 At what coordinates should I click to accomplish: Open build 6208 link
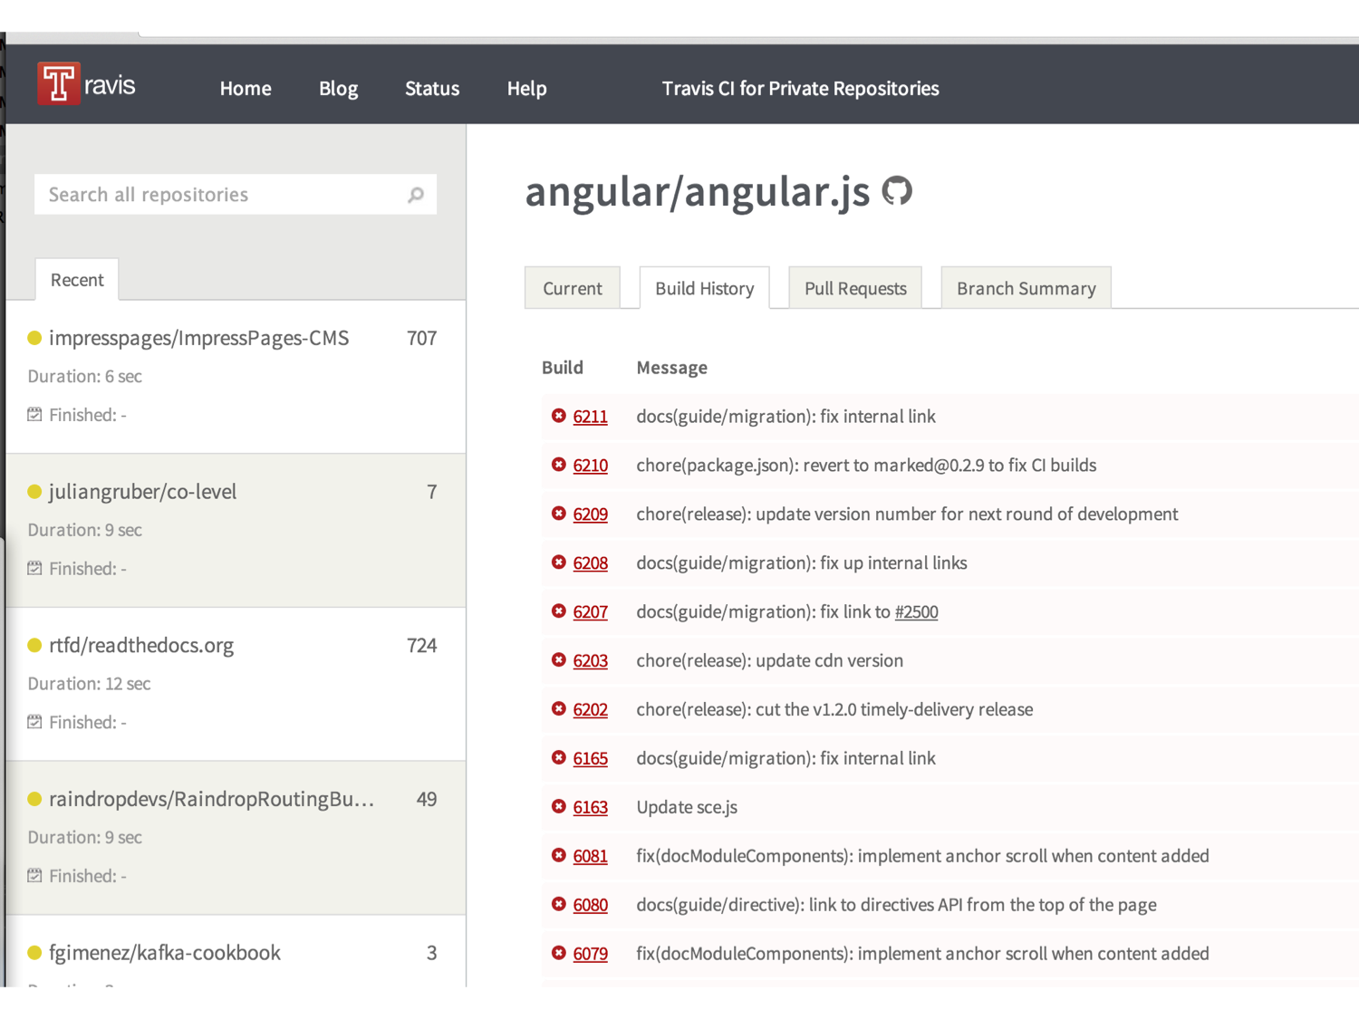point(590,563)
